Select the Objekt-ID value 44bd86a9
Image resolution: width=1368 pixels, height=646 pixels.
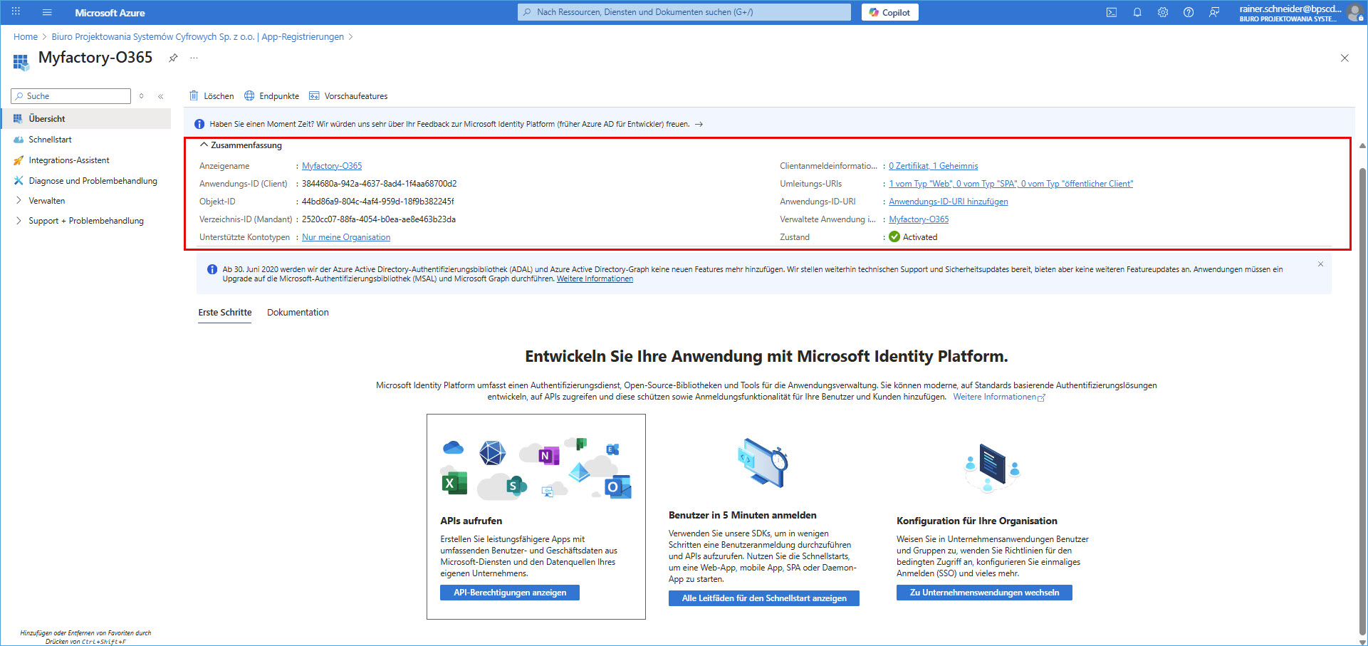click(378, 202)
